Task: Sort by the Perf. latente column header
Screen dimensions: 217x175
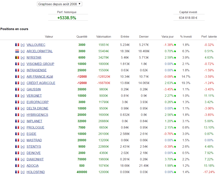Action: click(x=209, y=37)
